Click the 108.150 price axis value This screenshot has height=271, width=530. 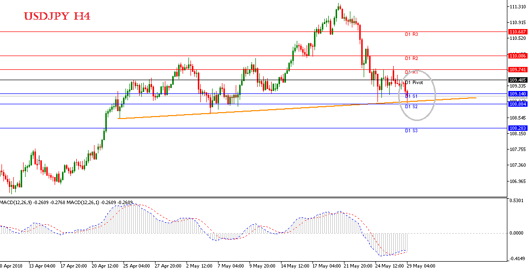[517, 134]
